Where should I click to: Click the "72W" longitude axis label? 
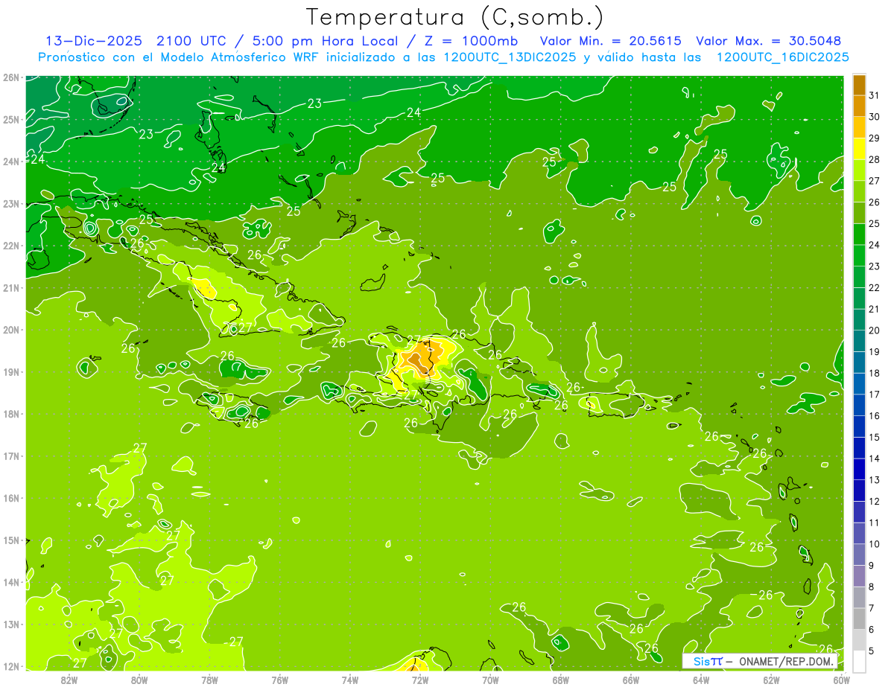pos(420,680)
